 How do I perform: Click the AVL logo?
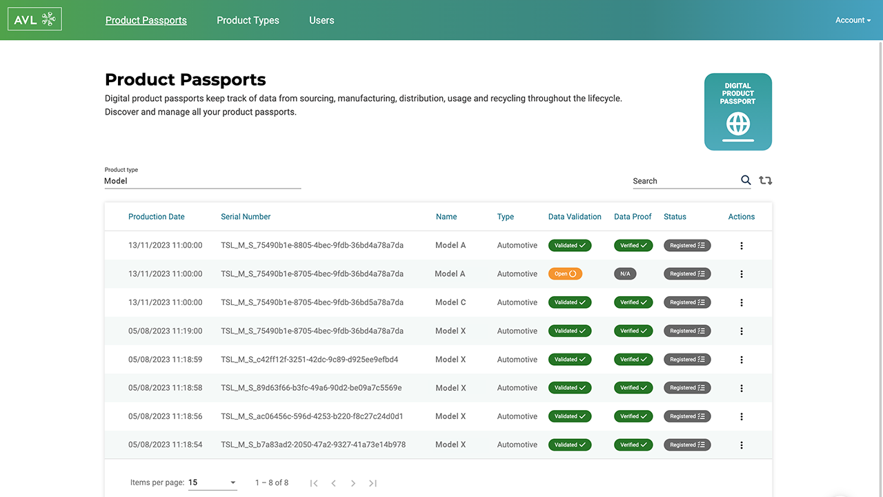click(34, 19)
